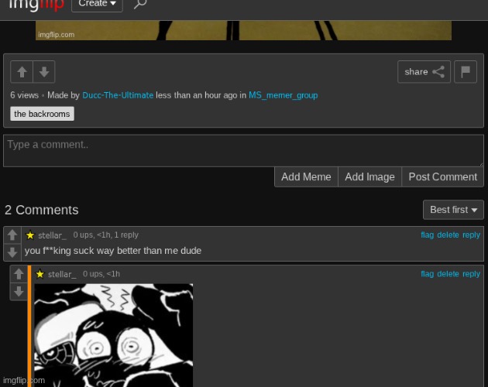Click the '6 views' text
Image resolution: width=488 pixels, height=387 pixels.
tap(24, 95)
